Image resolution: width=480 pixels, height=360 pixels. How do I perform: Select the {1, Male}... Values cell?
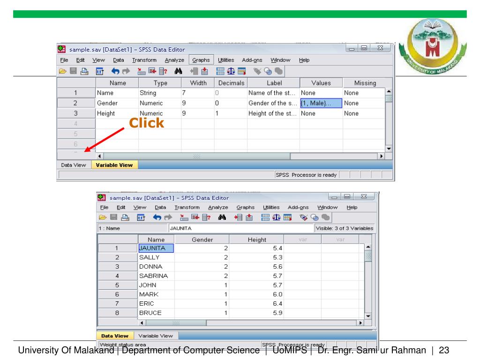pos(321,103)
